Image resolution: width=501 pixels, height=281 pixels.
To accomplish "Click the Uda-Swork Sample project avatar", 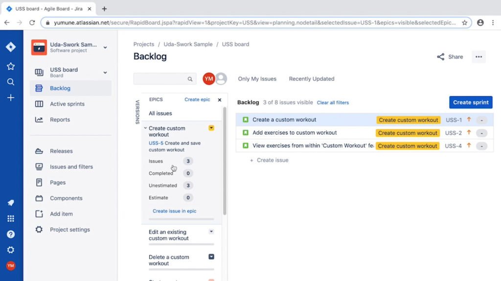I will pyautogui.click(x=39, y=47).
